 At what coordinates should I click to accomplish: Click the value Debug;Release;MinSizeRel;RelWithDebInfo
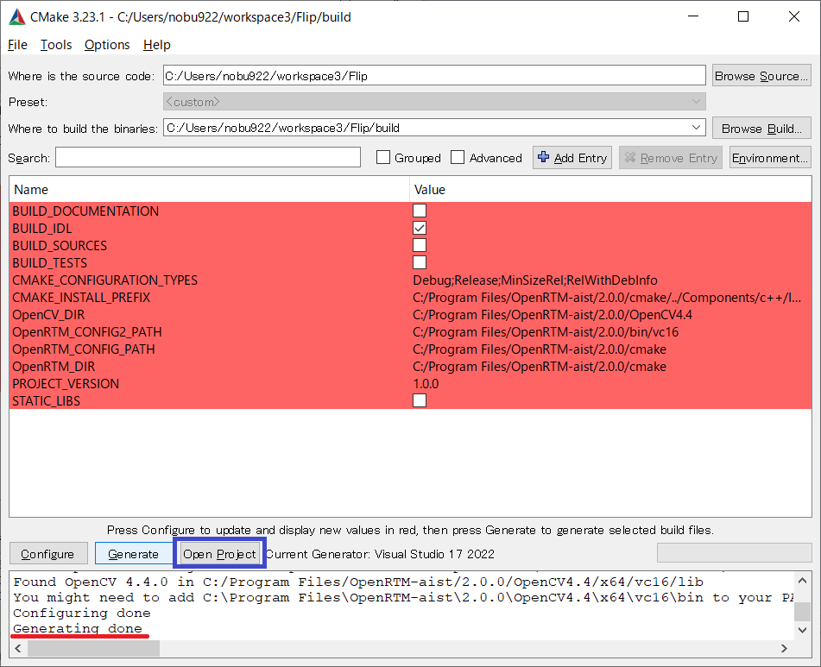[x=535, y=280]
